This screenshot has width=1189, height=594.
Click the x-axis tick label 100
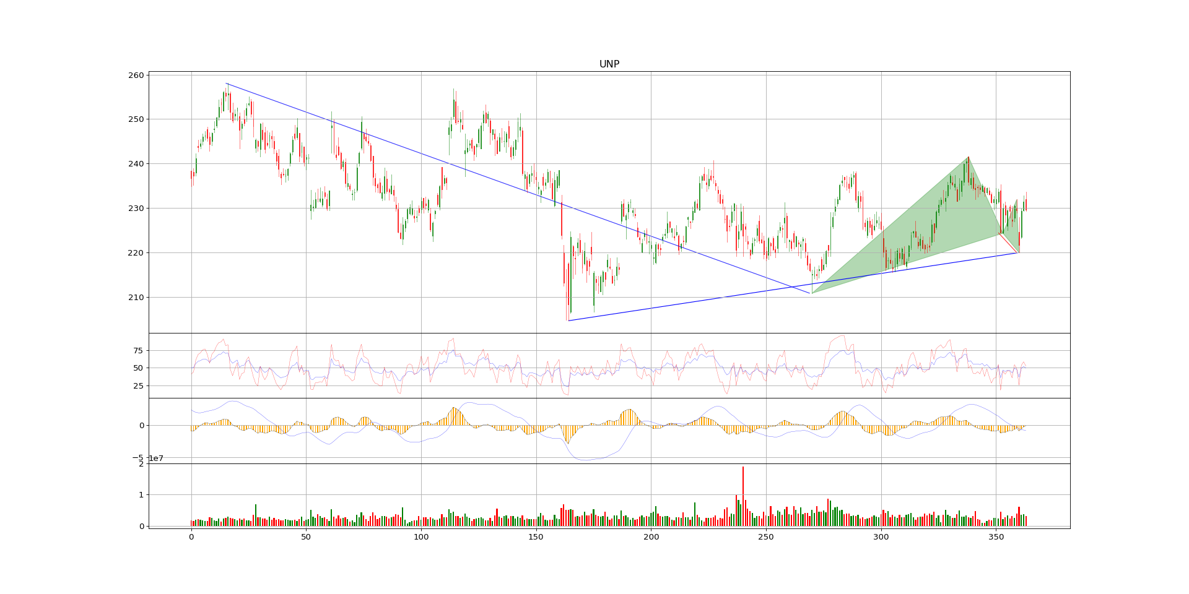(421, 538)
